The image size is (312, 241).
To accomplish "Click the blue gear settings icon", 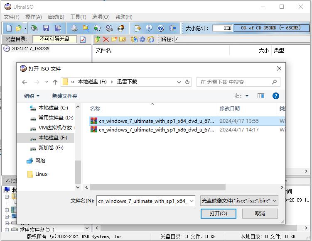I will [142, 39].
